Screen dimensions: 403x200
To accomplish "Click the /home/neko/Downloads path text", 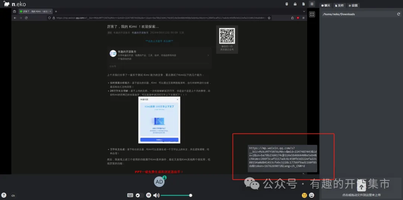I will pos(338,14).
